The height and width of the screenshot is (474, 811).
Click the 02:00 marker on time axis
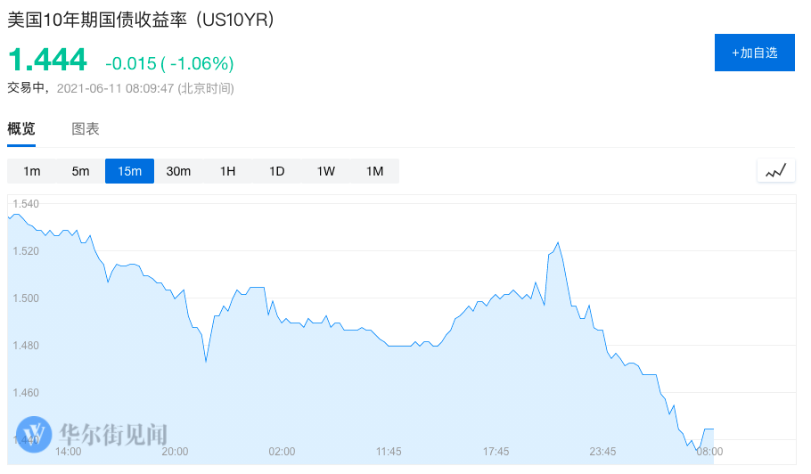[x=282, y=452]
